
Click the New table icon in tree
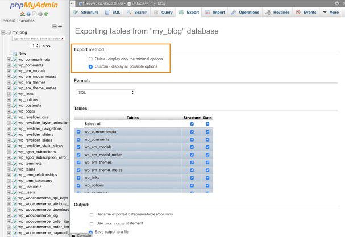click(x=15, y=53)
